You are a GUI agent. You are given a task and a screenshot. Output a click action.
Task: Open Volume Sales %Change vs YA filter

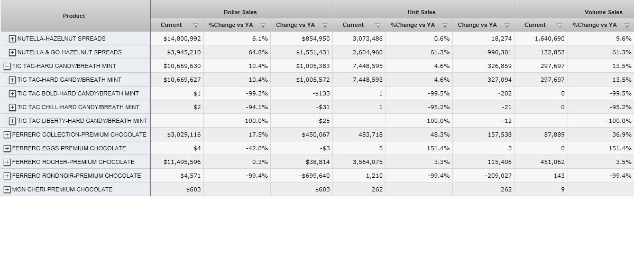pyautogui.click(x=627, y=25)
